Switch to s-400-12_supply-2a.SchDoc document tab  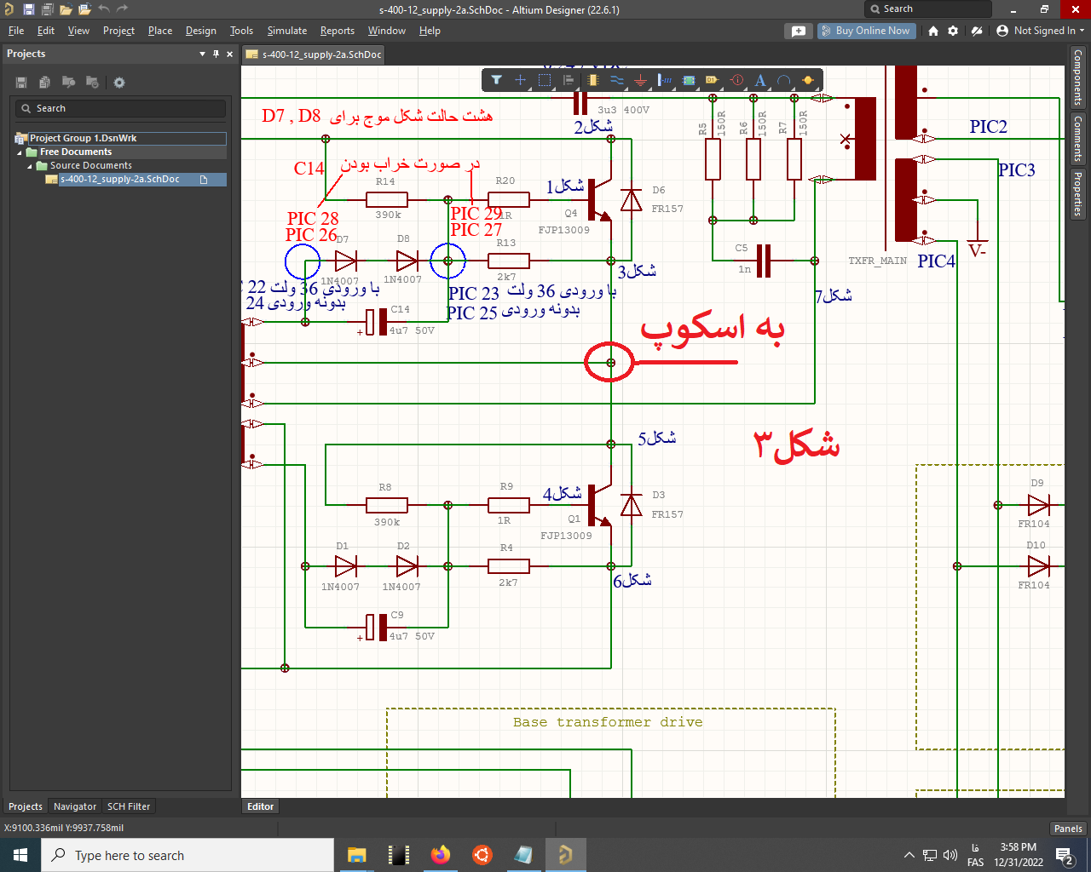(x=315, y=54)
